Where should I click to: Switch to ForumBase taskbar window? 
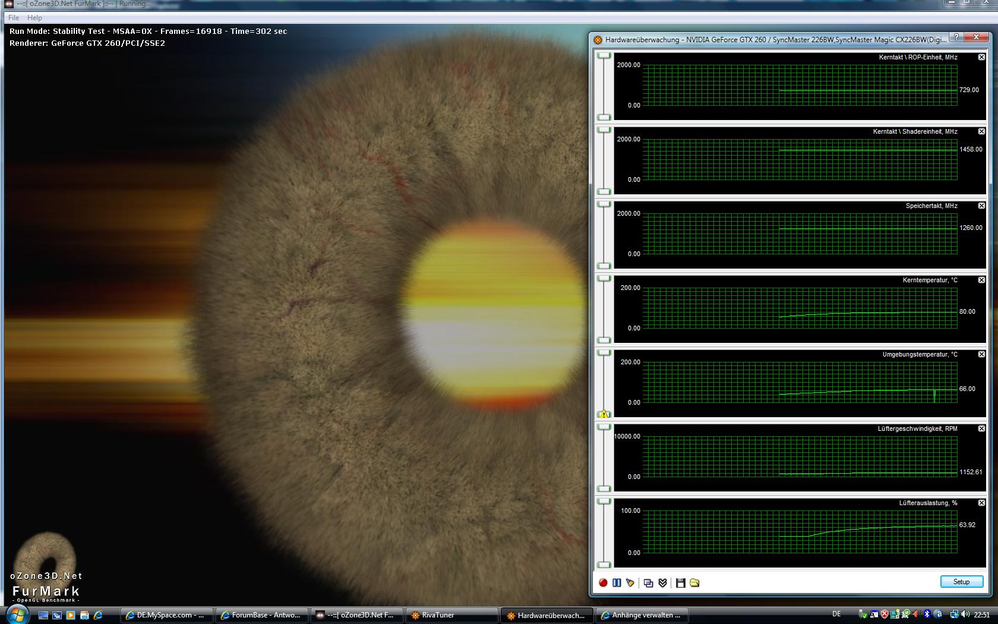[x=261, y=615]
